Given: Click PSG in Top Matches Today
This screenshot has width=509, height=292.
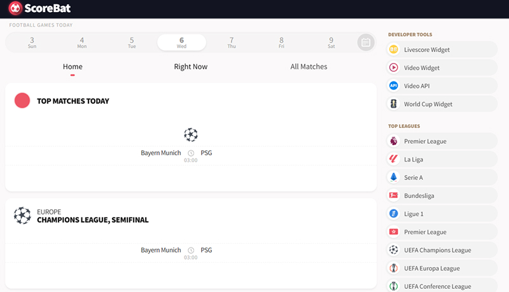Looking at the screenshot, I should [206, 153].
